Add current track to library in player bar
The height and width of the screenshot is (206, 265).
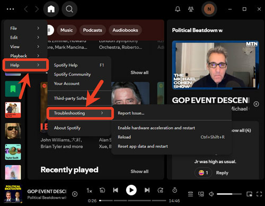(75, 194)
